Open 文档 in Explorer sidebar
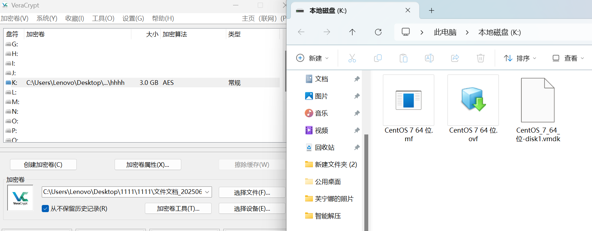Image resolution: width=592 pixels, height=231 pixels. [321, 79]
